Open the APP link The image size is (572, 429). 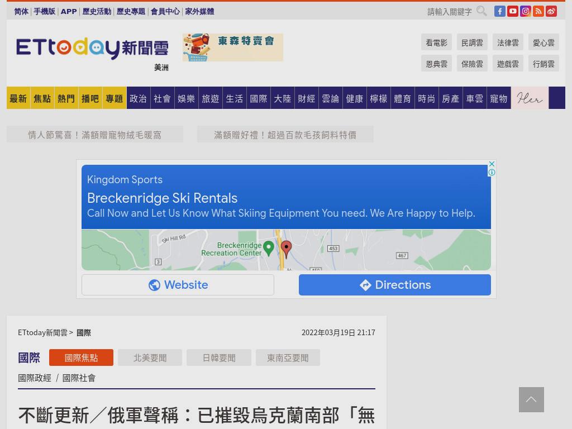pos(69,11)
